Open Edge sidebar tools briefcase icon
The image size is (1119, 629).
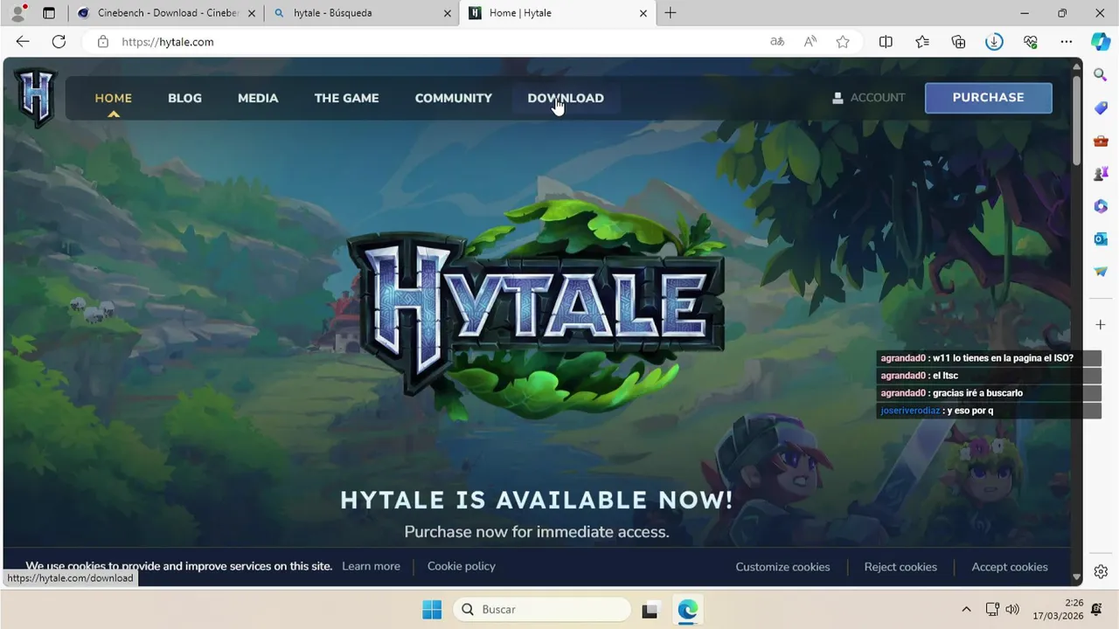click(1101, 141)
